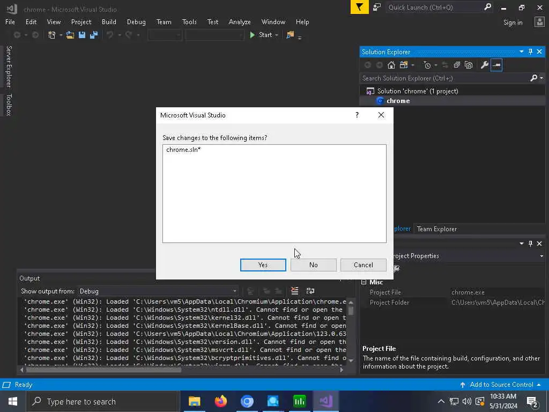Open the Show output from Debug dropdown
This screenshot has height=412, width=549.
pos(158,291)
